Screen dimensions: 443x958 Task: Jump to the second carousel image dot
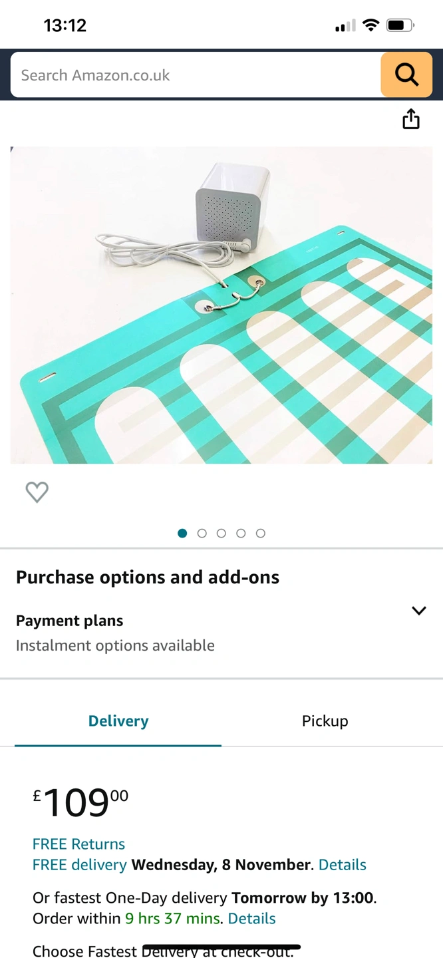pos(202,533)
